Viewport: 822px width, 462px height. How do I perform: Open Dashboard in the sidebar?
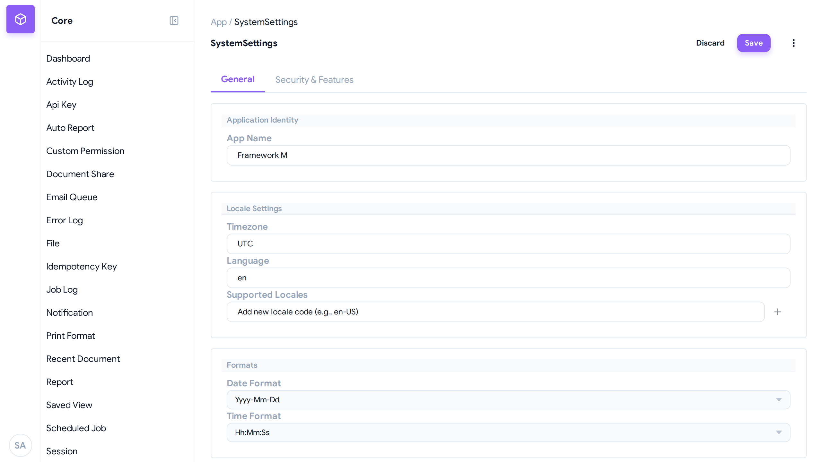68,58
